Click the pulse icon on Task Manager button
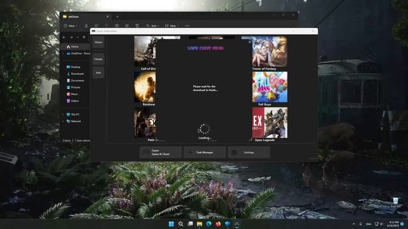The image size is (408, 229). (x=191, y=153)
